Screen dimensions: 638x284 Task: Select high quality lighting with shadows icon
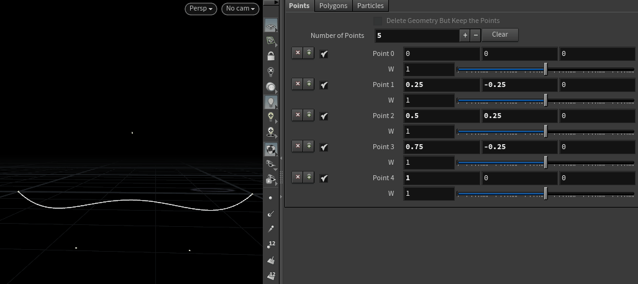[271, 133]
